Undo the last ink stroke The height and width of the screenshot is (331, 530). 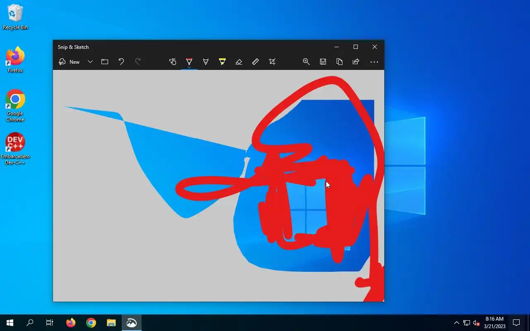[x=121, y=62]
